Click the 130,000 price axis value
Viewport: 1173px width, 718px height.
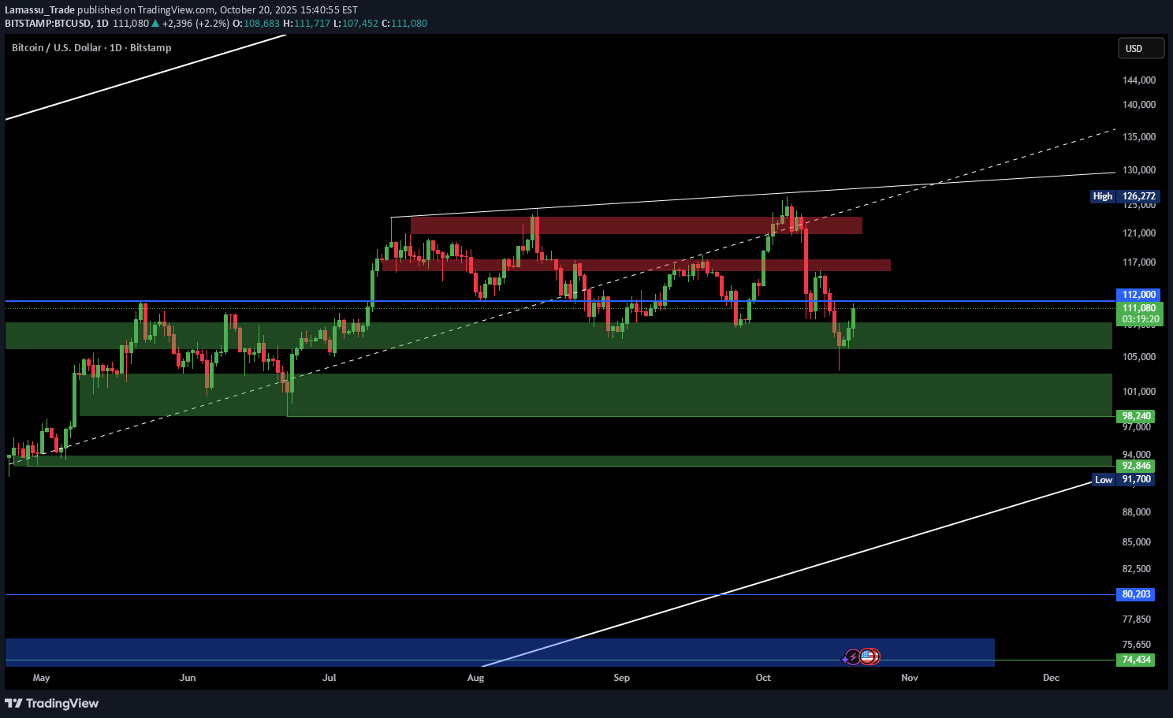[1139, 170]
